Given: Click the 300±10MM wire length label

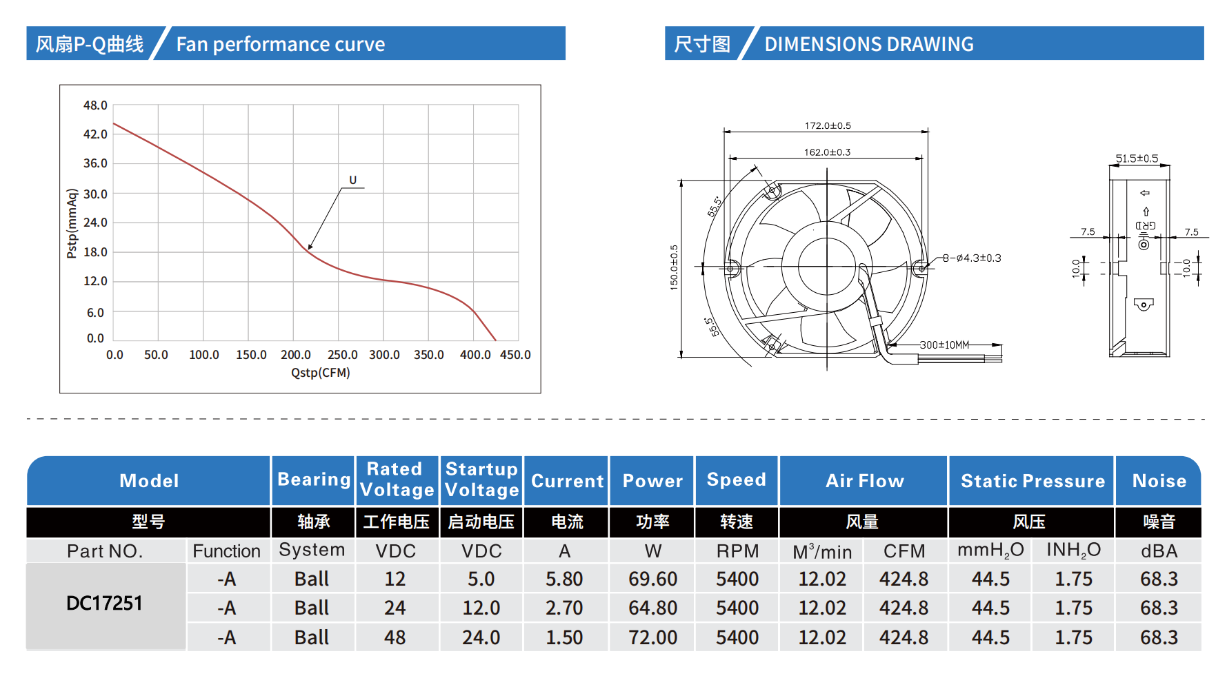Looking at the screenshot, I should (944, 345).
